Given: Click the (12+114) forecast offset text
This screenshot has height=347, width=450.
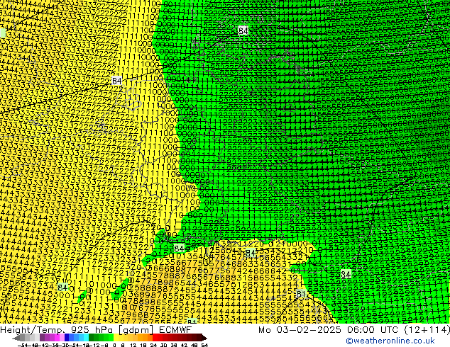Looking at the screenshot, I should 427,330.
